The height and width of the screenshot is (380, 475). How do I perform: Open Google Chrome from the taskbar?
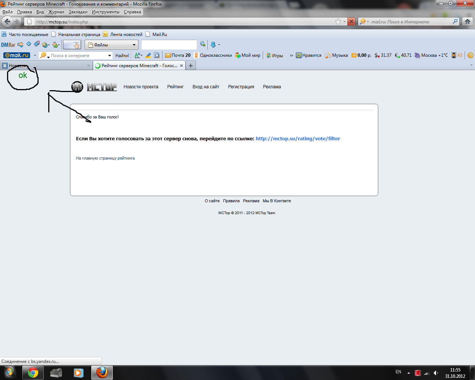tap(33, 373)
